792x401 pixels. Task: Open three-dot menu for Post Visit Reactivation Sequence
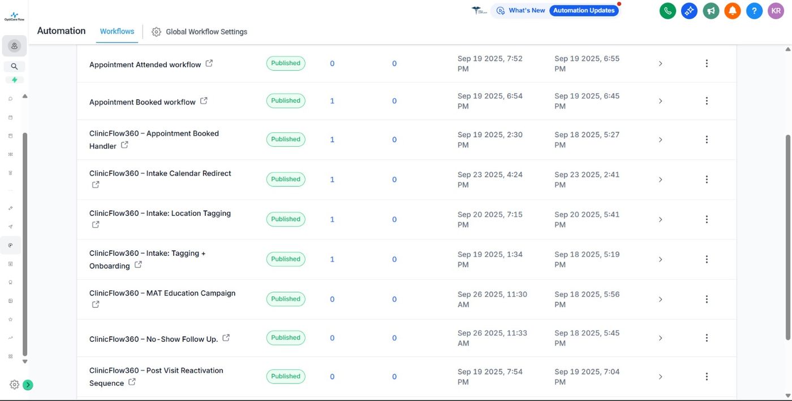(x=707, y=376)
